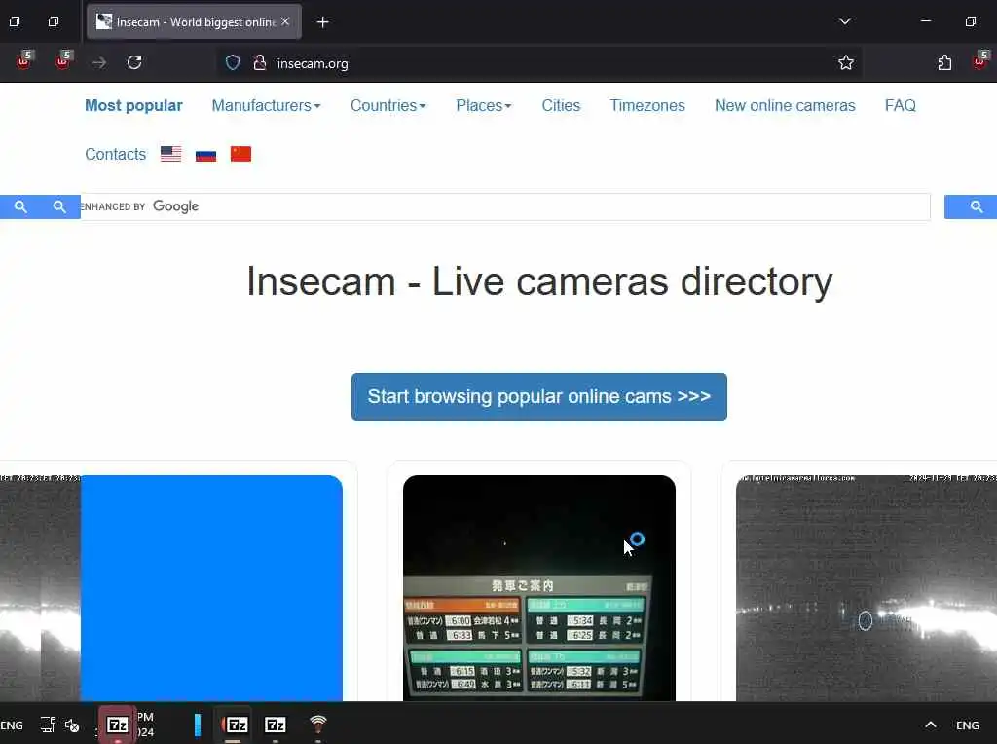
Task: Bookmark this page with the star icon
Action: pos(846,63)
